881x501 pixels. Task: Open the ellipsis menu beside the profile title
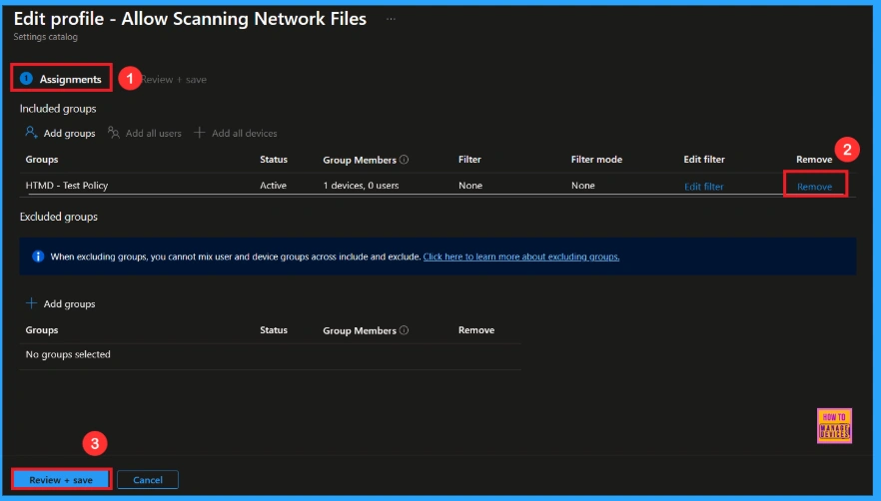(x=391, y=19)
